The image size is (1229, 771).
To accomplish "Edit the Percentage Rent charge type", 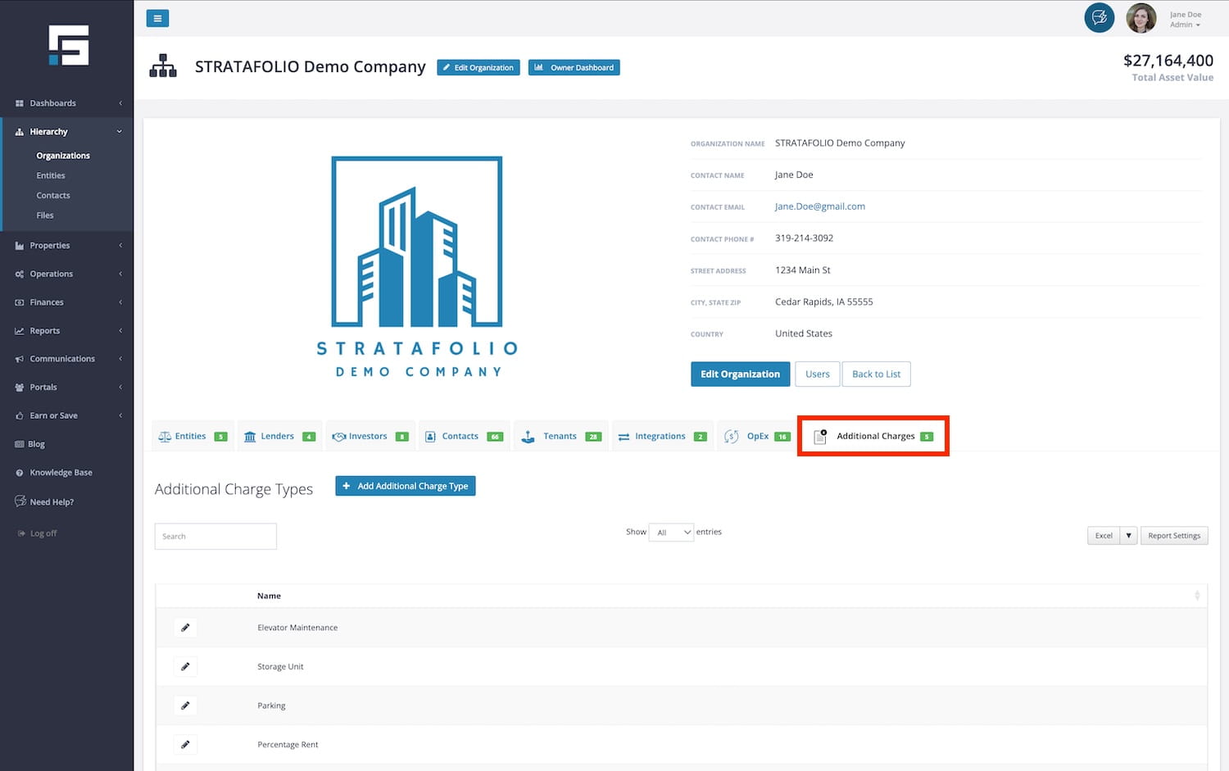I will click(185, 745).
